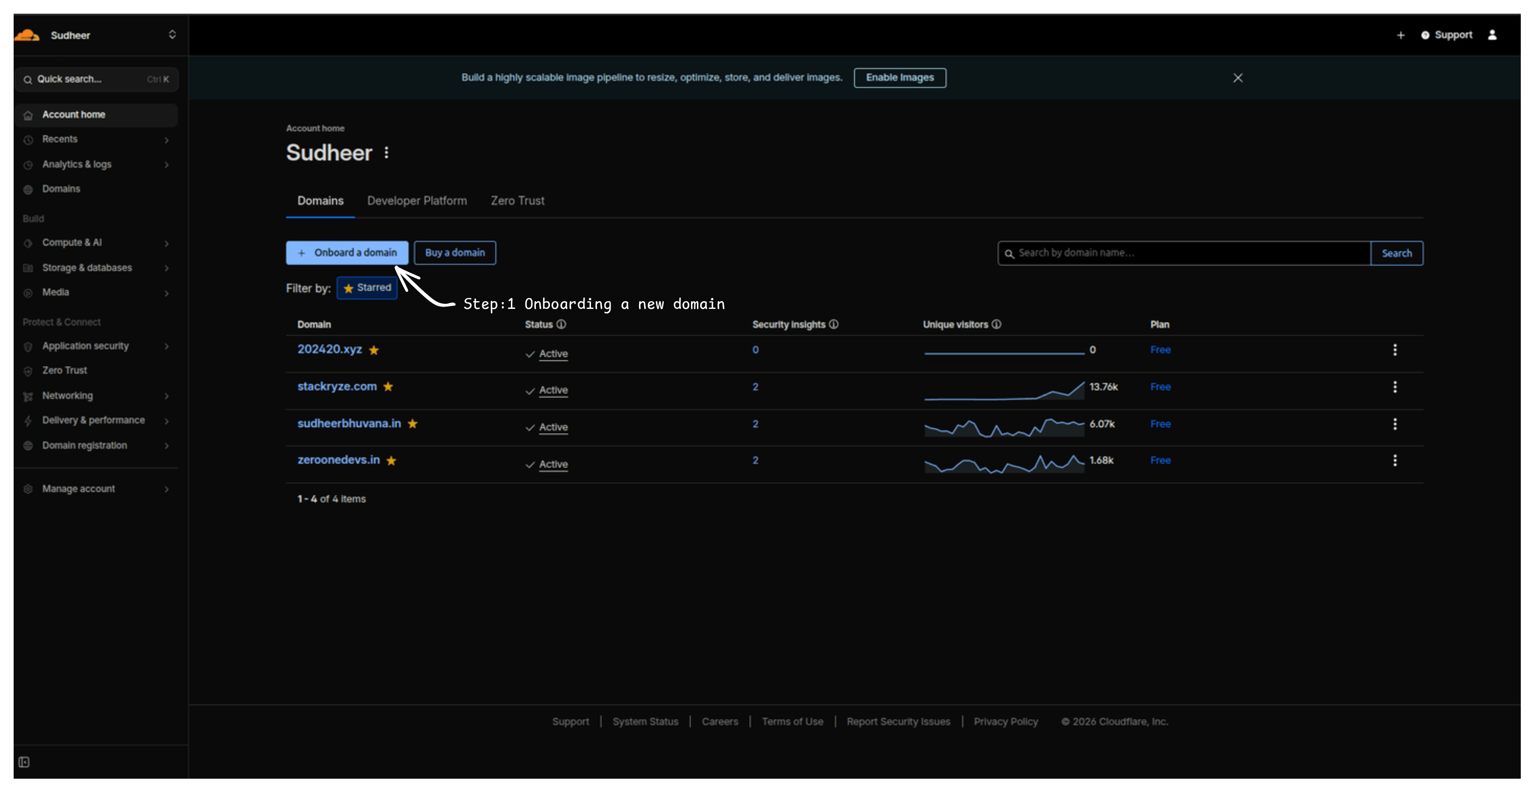Click the Enable Images button
This screenshot has width=1534, height=792.
coord(900,78)
